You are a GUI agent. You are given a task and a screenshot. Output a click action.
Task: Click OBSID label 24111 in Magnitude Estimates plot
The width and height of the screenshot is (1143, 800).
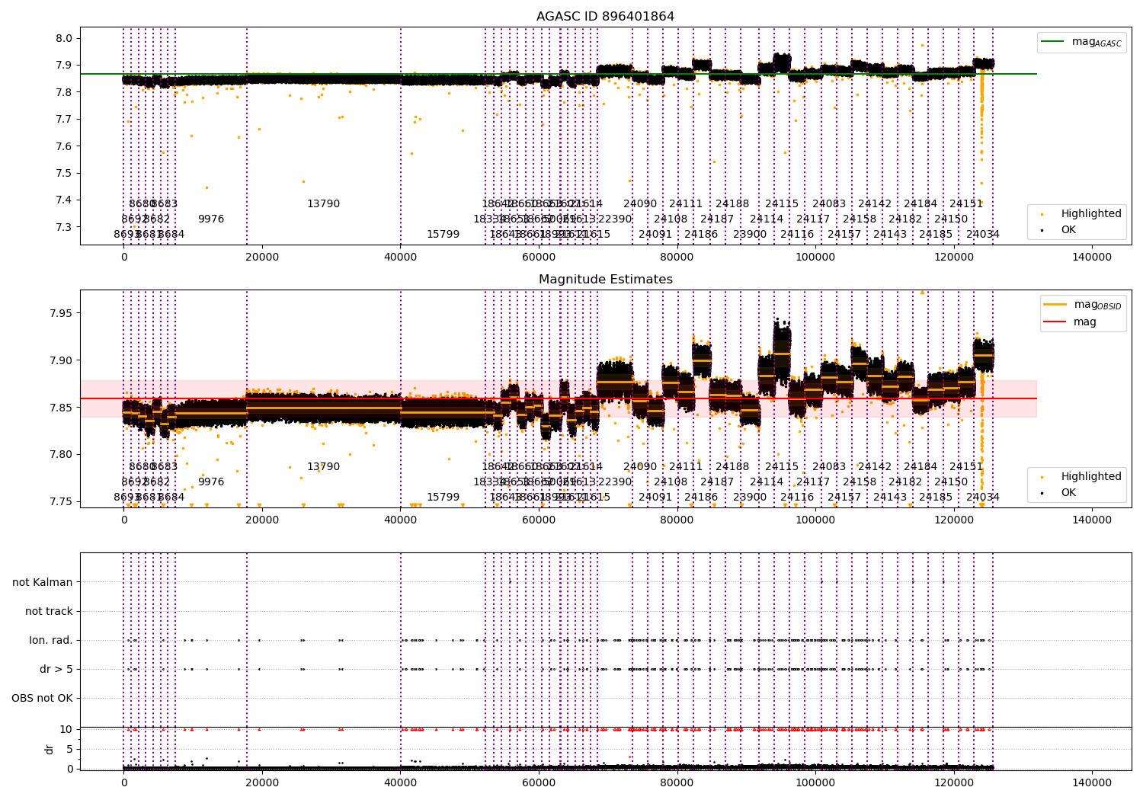pos(686,467)
